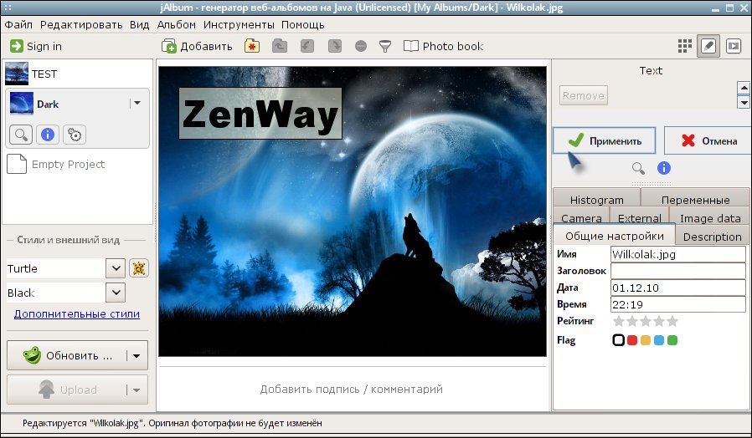Viewport: 752px width, 438px height.
Task: Switch to the Histogram tab
Action: tap(596, 198)
